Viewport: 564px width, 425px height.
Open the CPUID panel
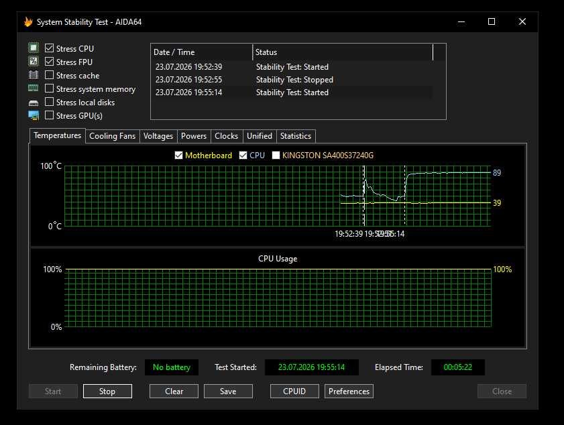tap(294, 391)
